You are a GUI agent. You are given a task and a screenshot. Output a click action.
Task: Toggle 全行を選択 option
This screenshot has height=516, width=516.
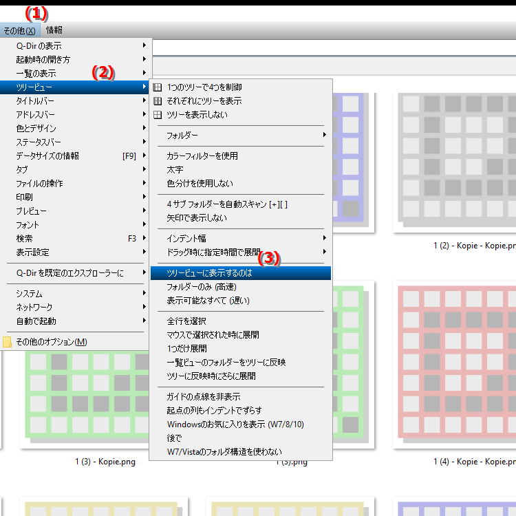pyautogui.click(x=241, y=321)
